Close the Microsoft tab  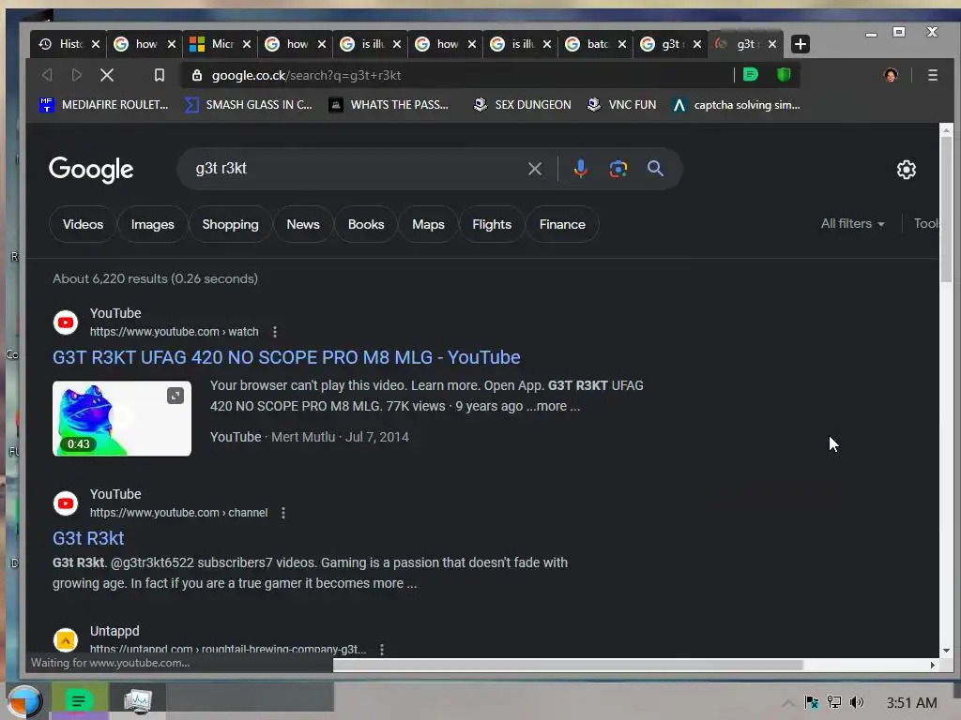point(247,44)
